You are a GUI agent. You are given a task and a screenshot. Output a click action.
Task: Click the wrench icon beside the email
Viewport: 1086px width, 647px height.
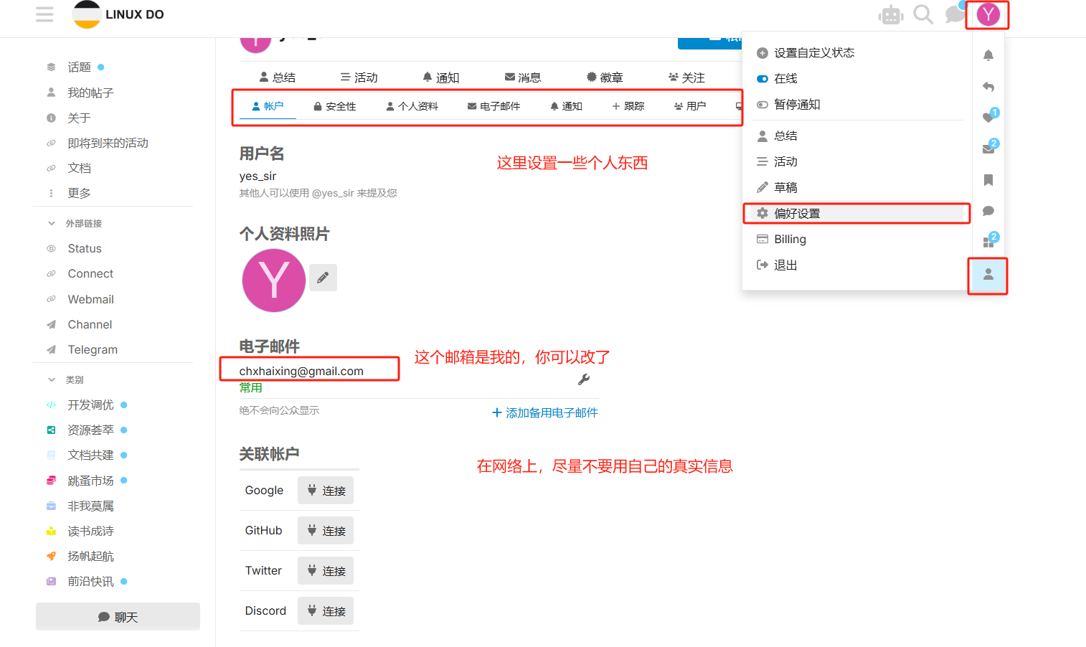(x=584, y=379)
